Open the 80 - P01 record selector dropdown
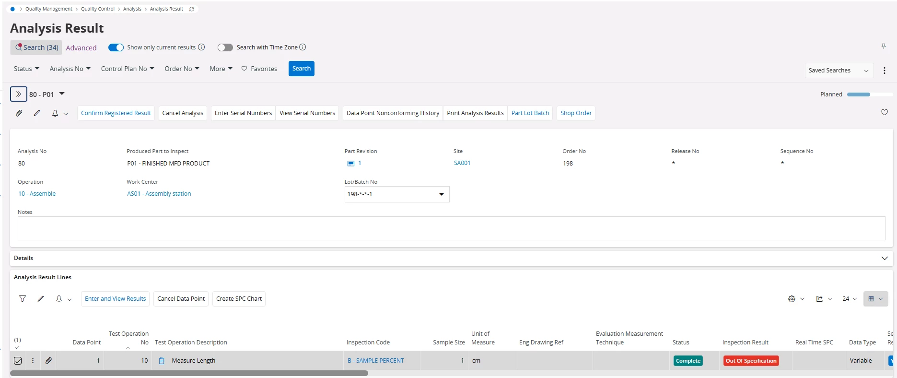Viewport: 897px width, 378px height. tap(62, 94)
